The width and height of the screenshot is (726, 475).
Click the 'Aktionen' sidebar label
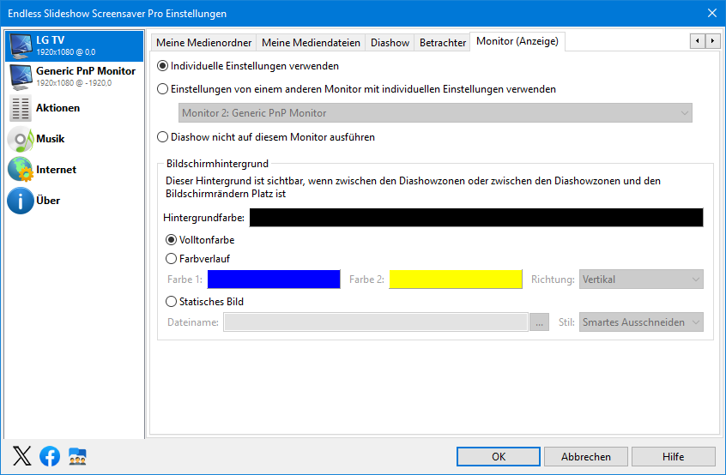[x=57, y=108]
